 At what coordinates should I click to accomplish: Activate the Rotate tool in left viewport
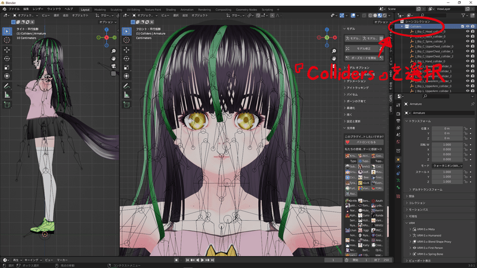[x=7, y=58]
